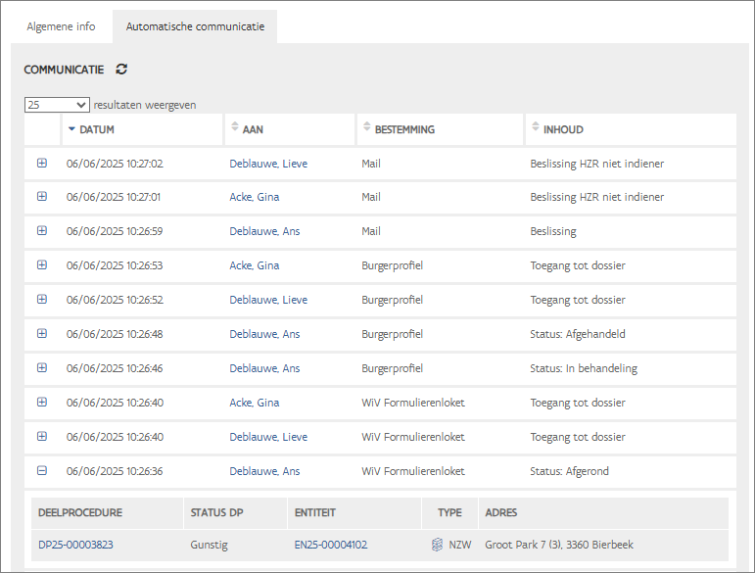Open Deblauwe, Ans on the Beslissing row
755x573 pixels.
264,231
